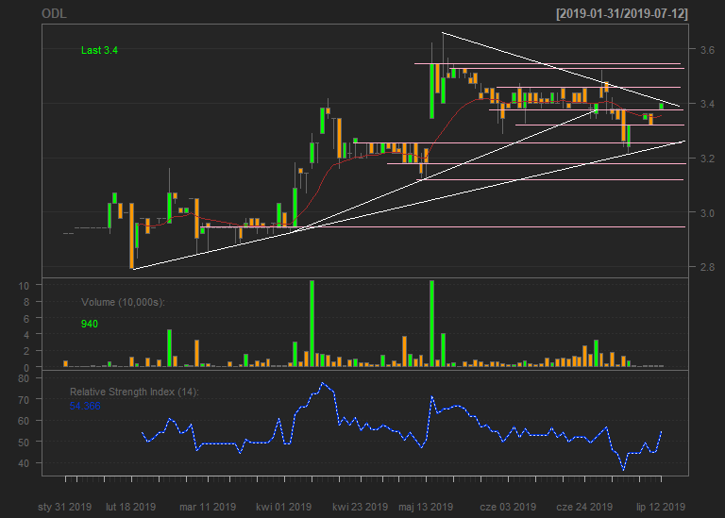
Task: Click the volume axis label 4
Action: coord(26,335)
